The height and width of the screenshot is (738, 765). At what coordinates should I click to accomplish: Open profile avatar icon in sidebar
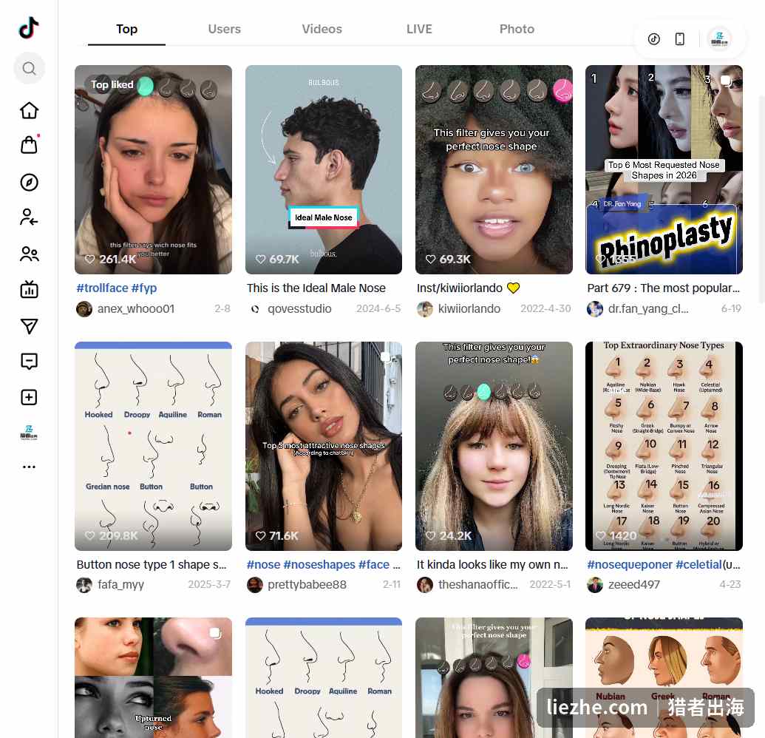click(30, 433)
